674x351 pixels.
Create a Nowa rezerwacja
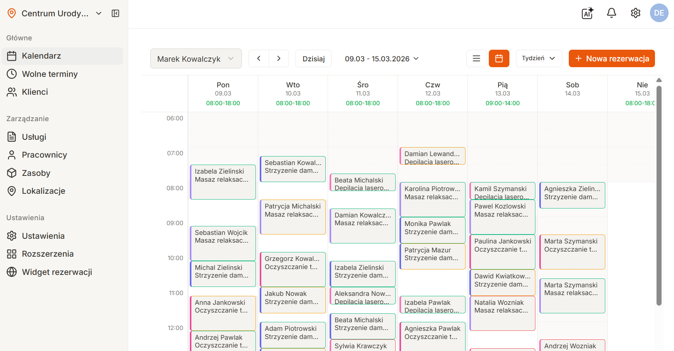point(612,58)
